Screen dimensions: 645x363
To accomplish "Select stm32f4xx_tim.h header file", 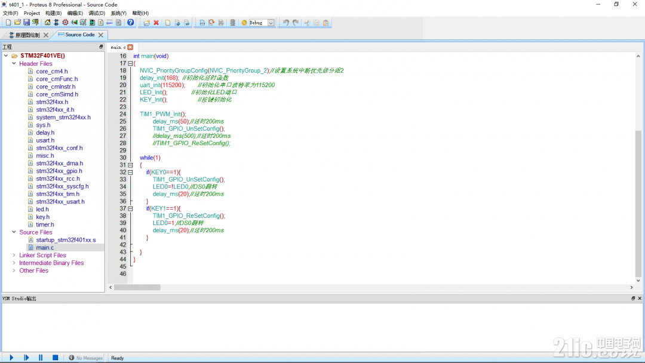I will [x=57, y=193].
